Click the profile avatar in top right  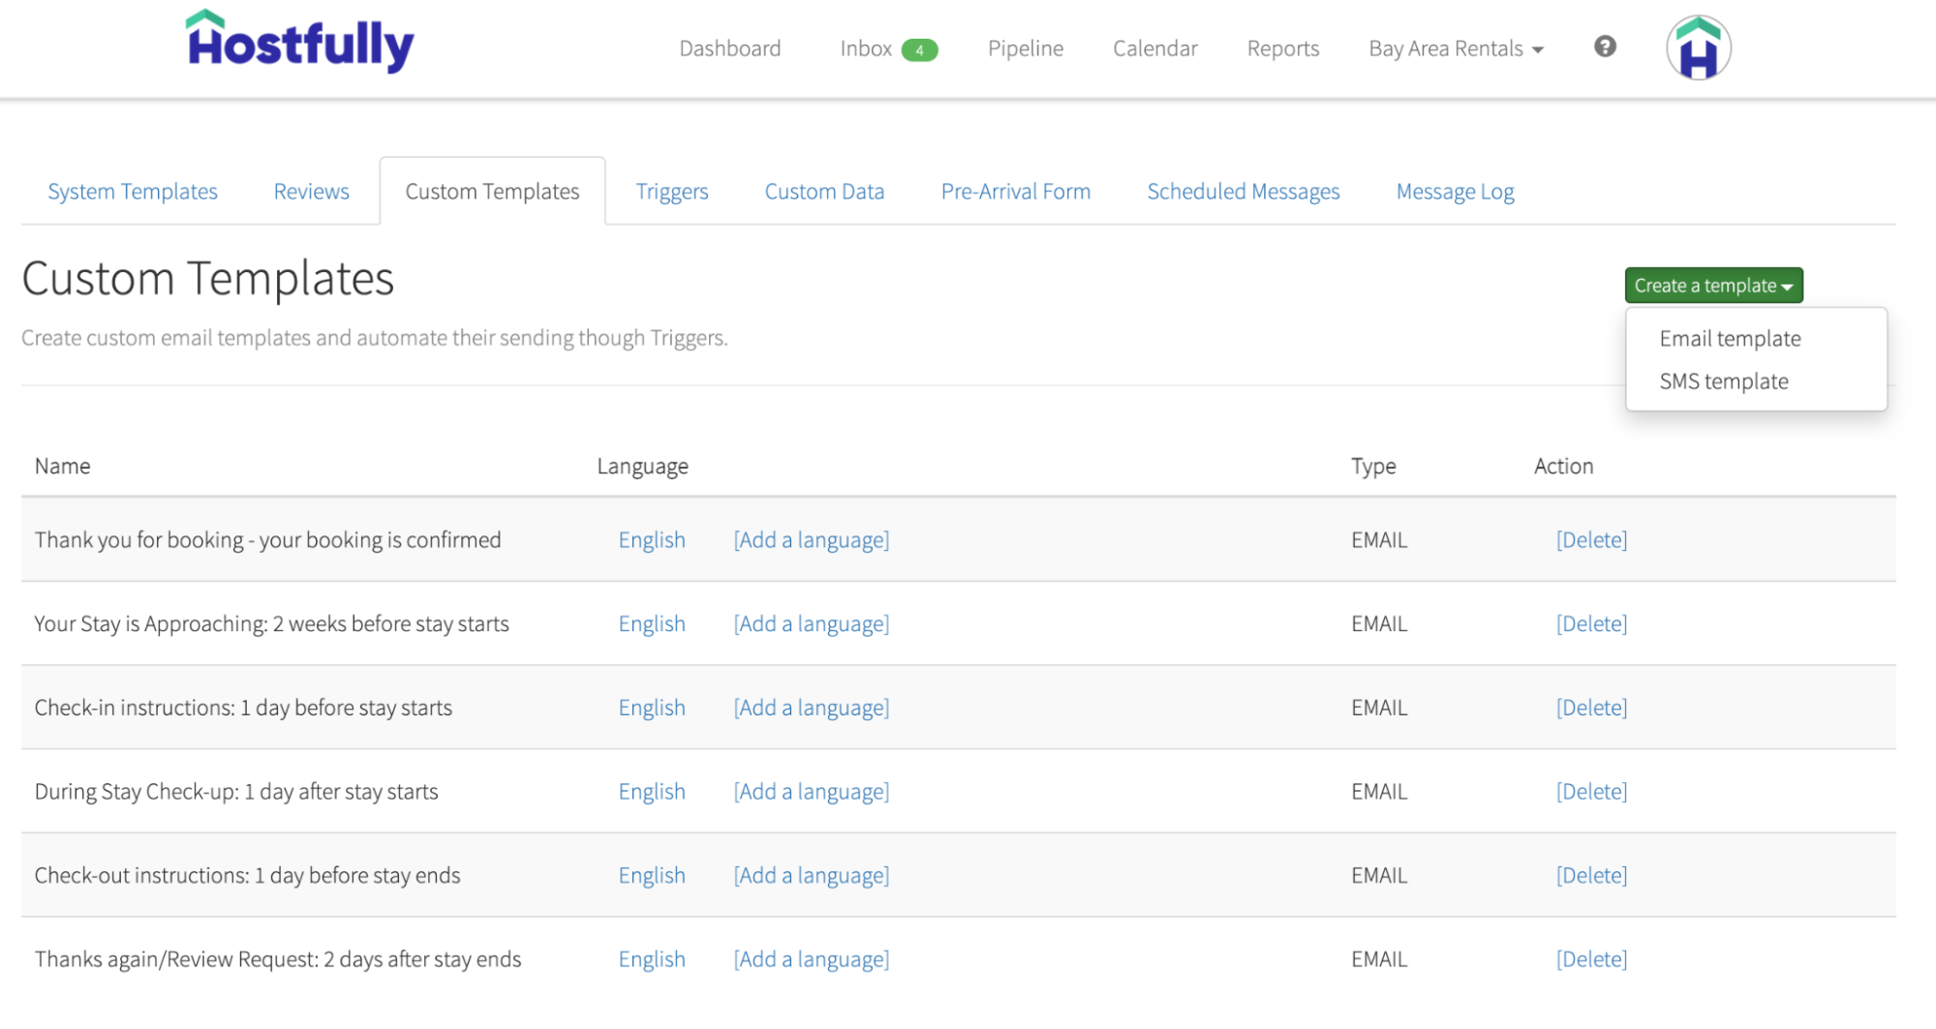pos(1697,45)
